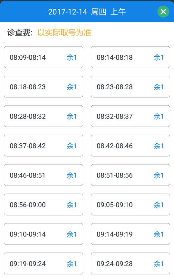Viewport: 174px width, 278px height.
Task: Select the 08:23-08:28 slot
Action: [x=130, y=87]
